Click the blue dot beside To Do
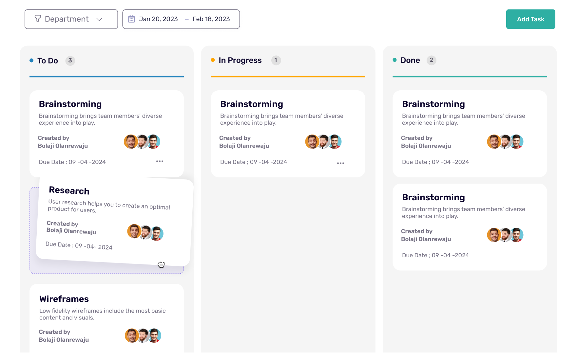 click(31, 60)
